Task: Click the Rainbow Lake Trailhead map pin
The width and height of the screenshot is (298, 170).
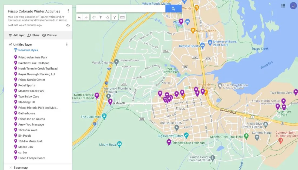Action: 169,142
